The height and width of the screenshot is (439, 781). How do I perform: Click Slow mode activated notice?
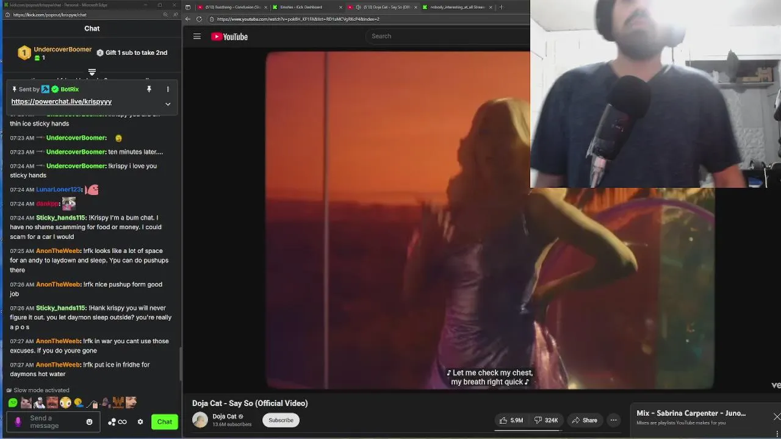pyautogui.click(x=38, y=390)
